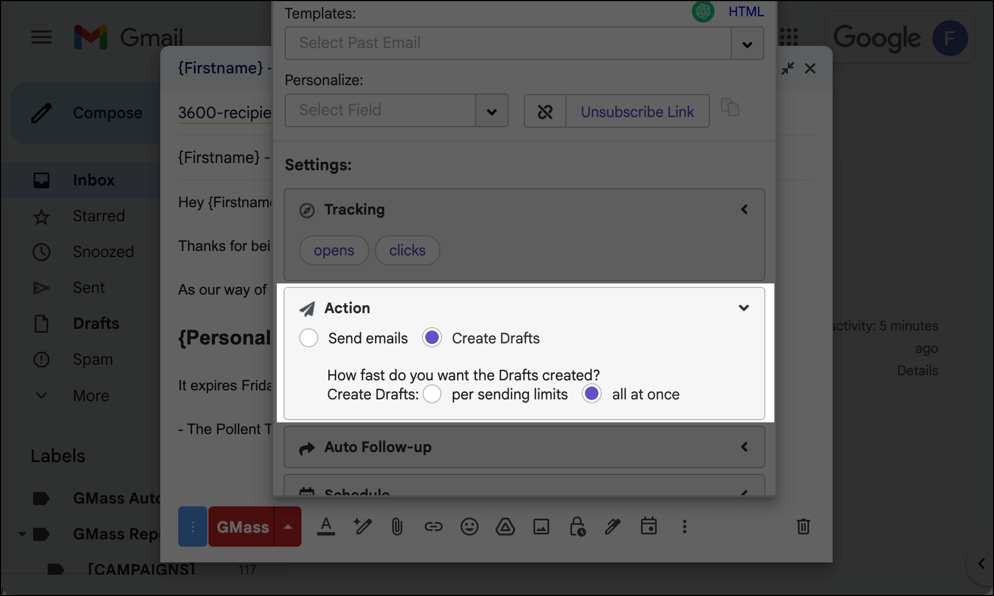The image size is (994, 596).
Task: Click the Snoozed clock icon in sidebar
Action: [41, 252]
